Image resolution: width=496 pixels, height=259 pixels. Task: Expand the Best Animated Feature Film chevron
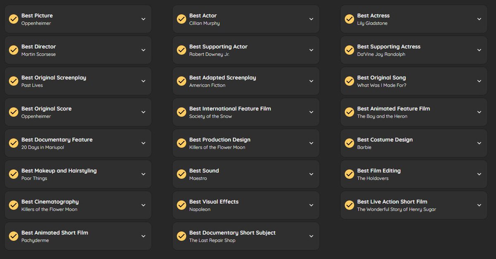479,112
